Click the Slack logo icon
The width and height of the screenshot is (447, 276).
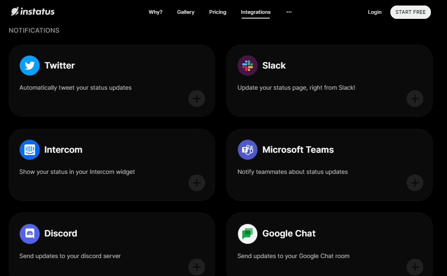click(x=248, y=65)
